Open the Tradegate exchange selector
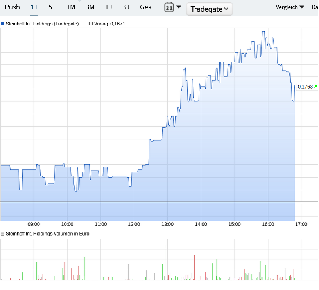 [x=209, y=9]
